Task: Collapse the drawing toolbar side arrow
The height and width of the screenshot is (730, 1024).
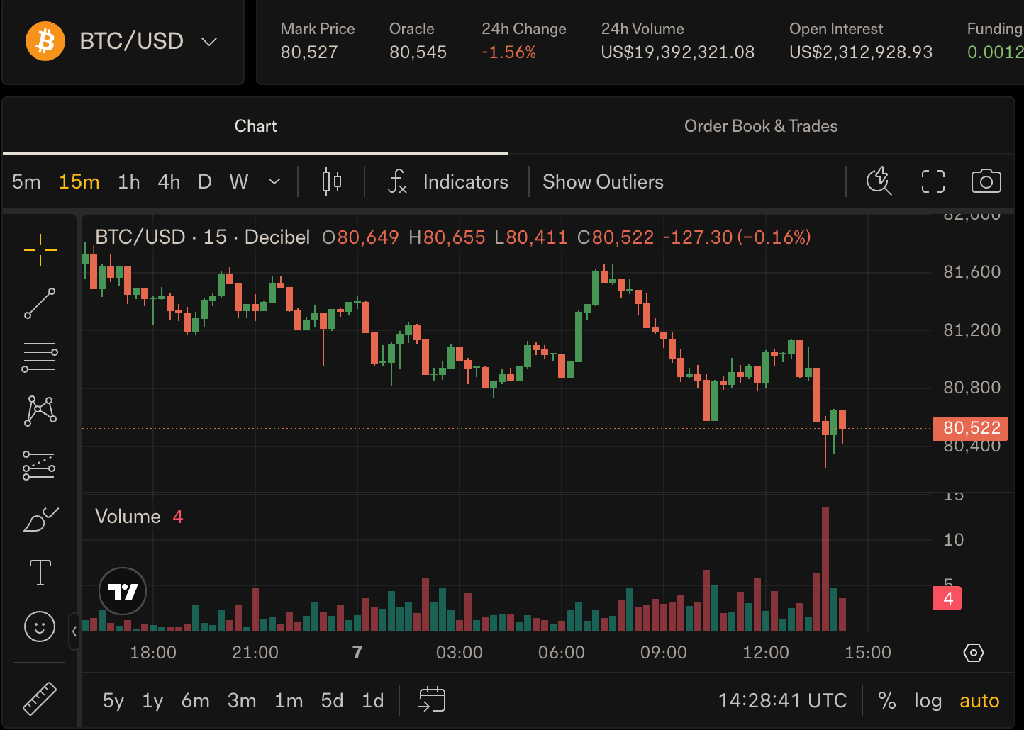Action: 74,631
